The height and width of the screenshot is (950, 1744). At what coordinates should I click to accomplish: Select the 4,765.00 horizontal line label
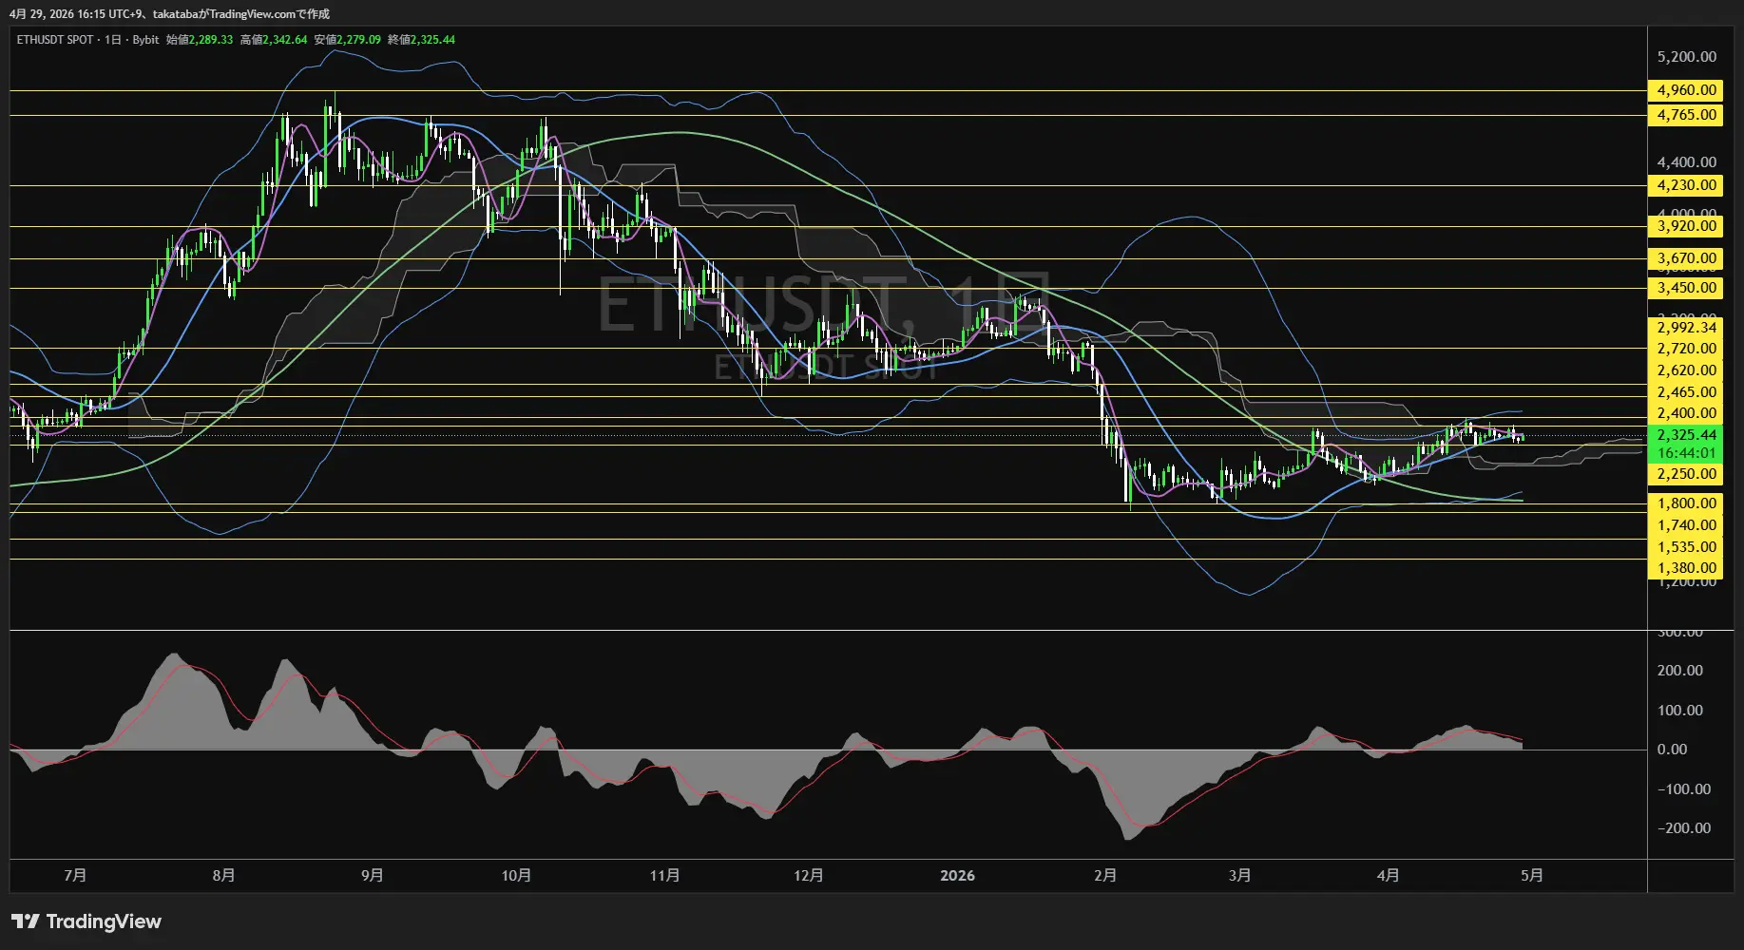click(1686, 115)
